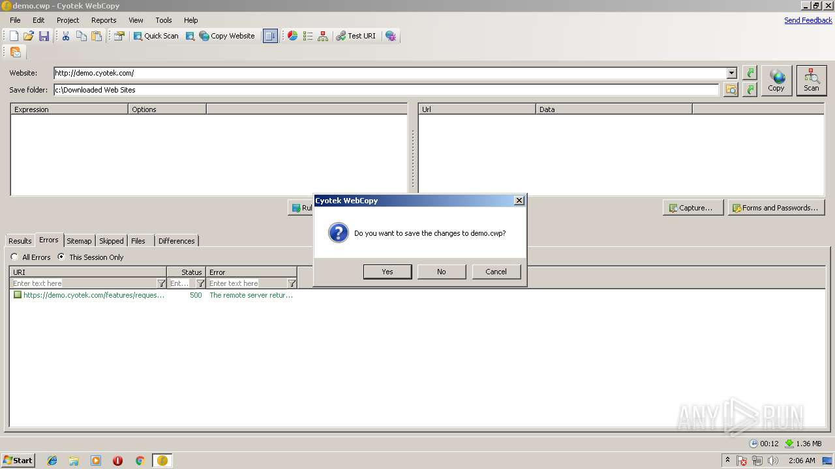835x469 pixels.
Task: Close the Cyotek WebCopy dialog box
Action: 519,201
